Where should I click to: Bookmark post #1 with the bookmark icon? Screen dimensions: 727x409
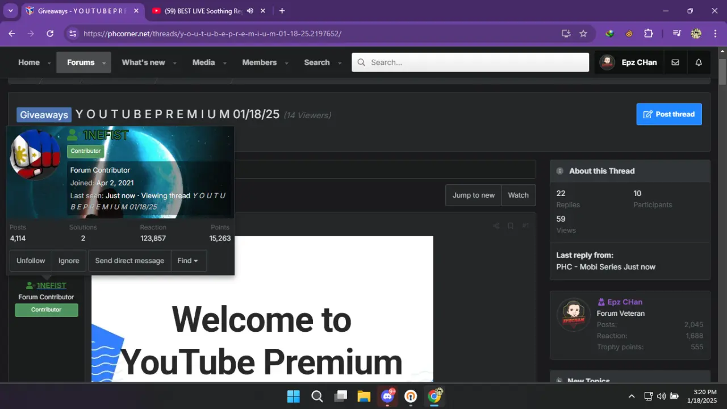pos(511,226)
